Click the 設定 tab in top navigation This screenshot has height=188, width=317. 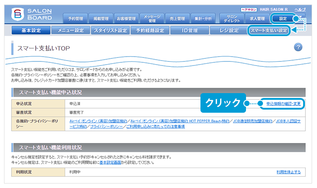[284, 19]
